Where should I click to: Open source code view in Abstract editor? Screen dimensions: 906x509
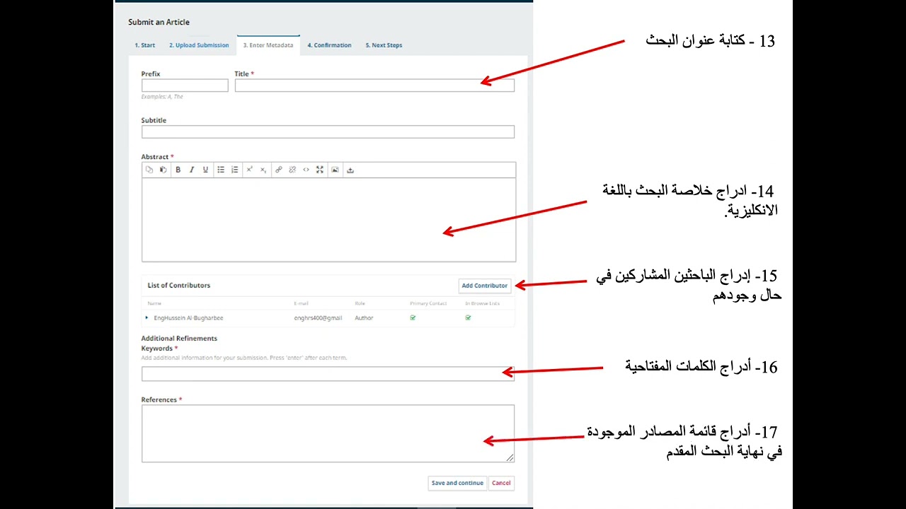tap(306, 170)
